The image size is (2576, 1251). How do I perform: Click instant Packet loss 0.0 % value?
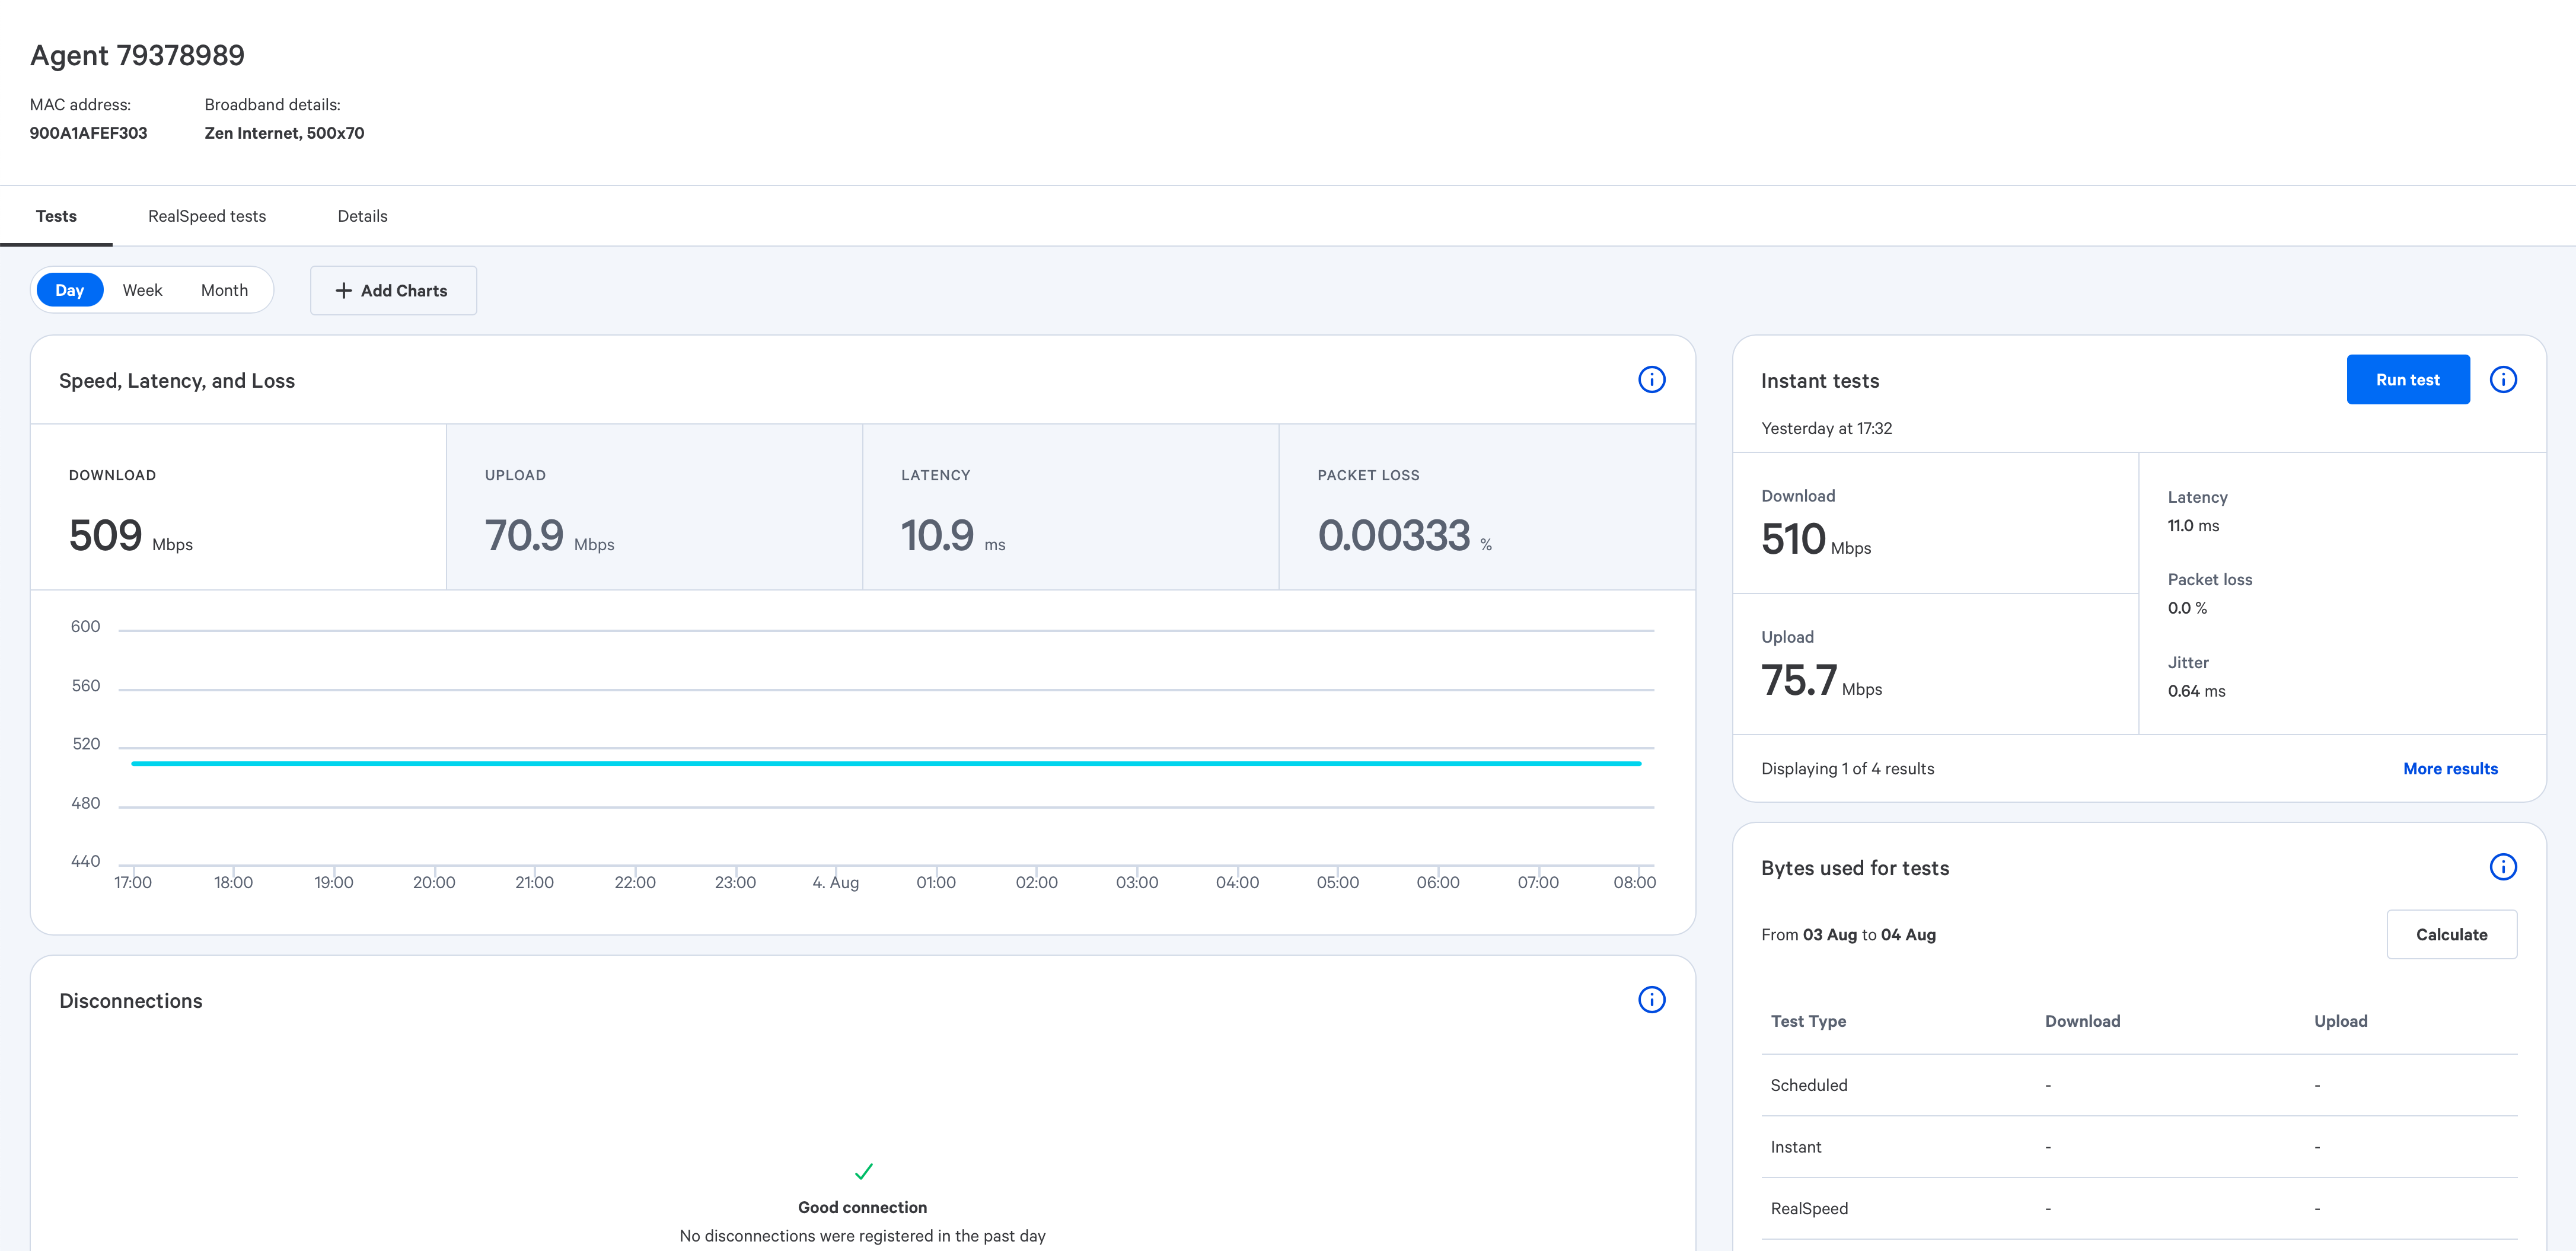click(2186, 609)
